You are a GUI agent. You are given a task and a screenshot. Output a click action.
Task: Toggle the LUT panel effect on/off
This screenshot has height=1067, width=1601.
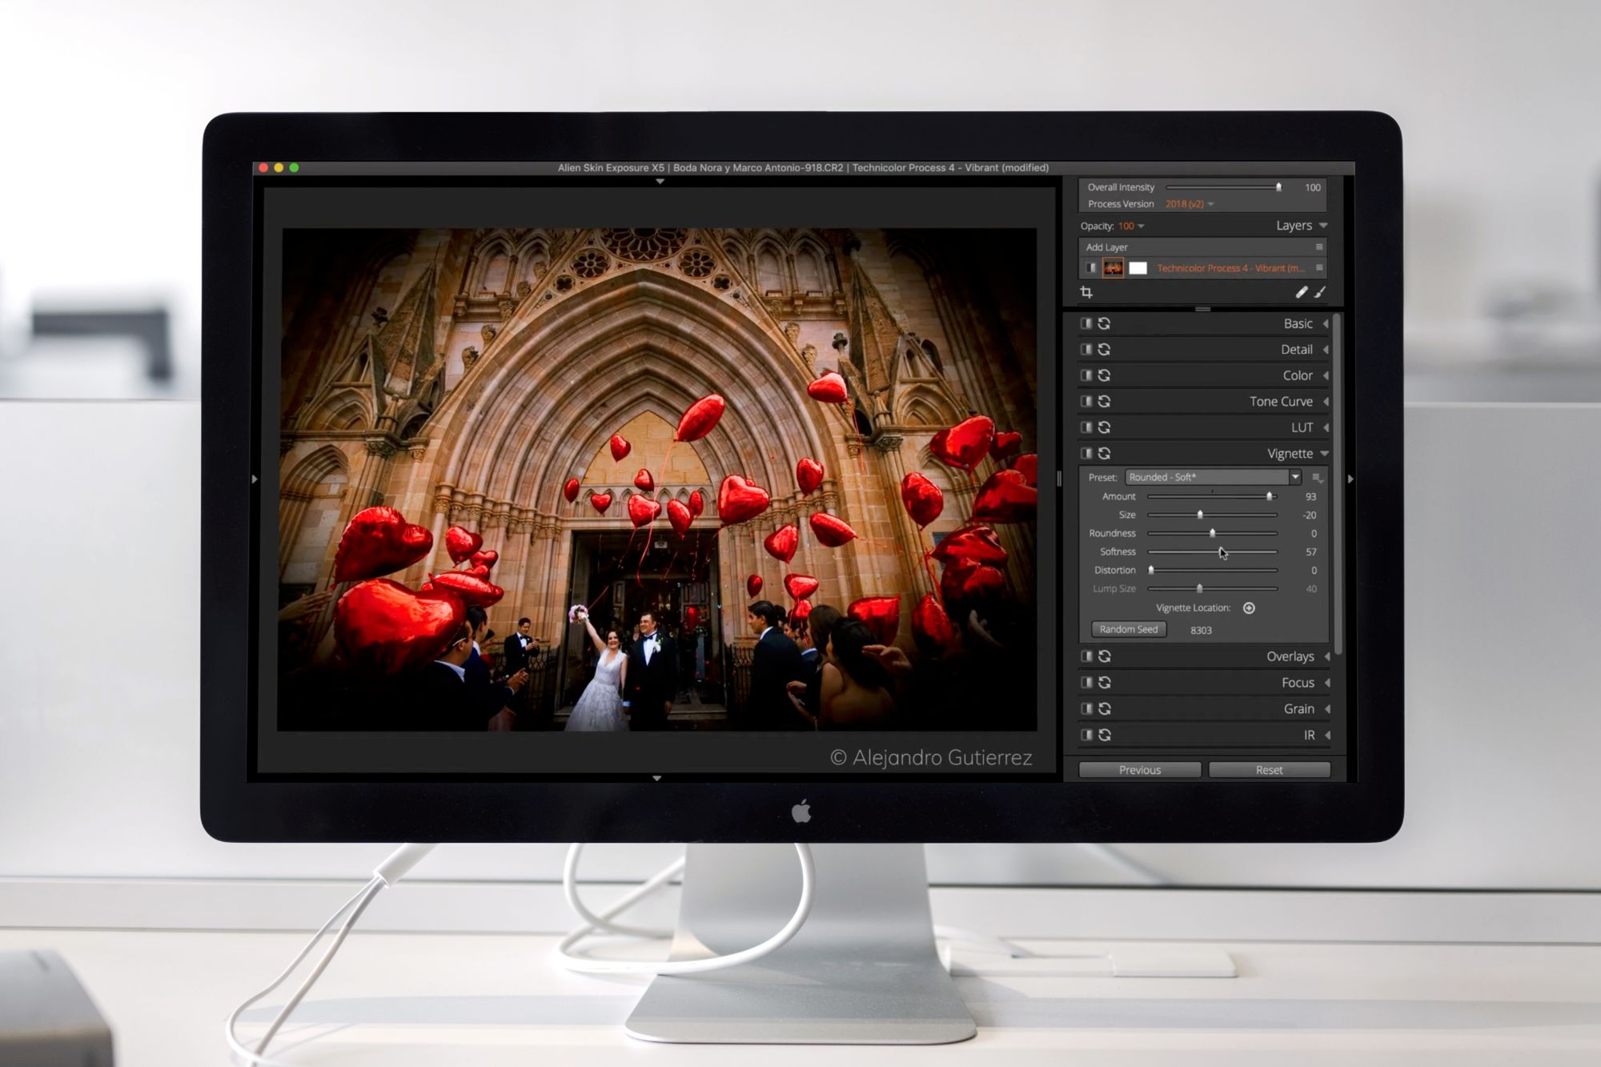pyautogui.click(x=1086, y=427)
